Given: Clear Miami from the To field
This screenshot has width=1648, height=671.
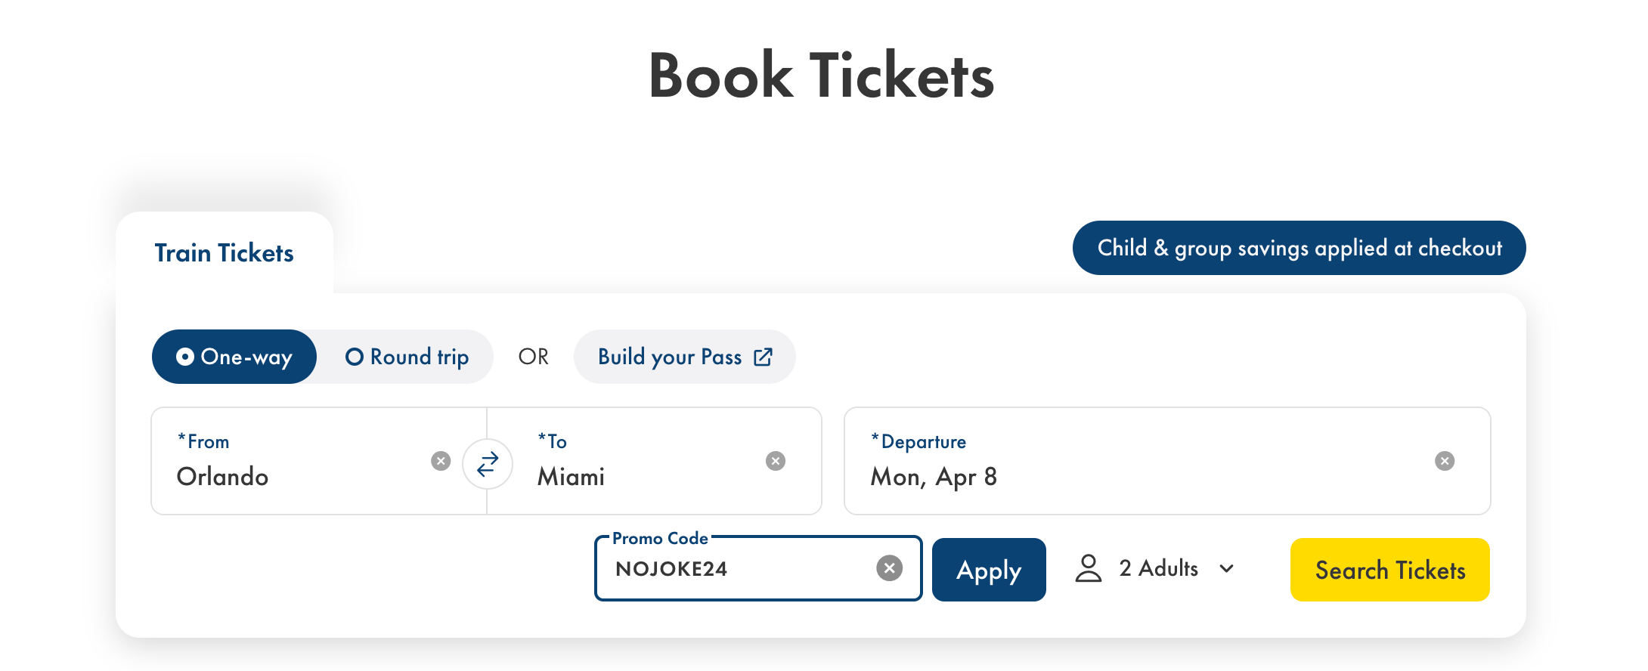Looking at the screenshot, I should (x=775, y=460).
